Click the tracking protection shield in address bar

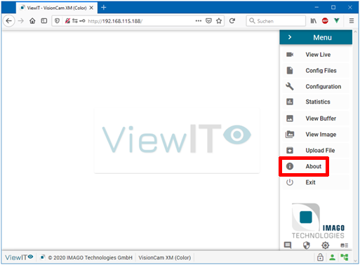coord(57,21)
